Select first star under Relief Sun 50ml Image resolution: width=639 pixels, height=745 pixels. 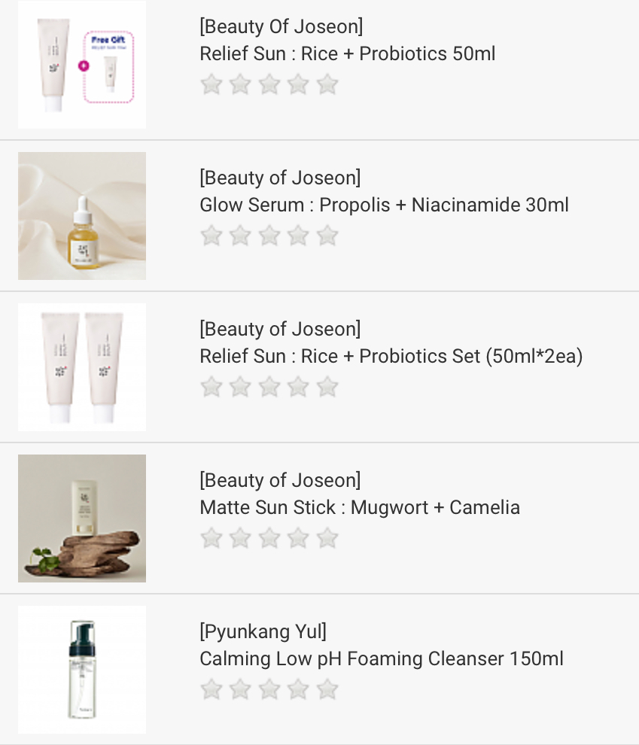click(x=211, y=84)
